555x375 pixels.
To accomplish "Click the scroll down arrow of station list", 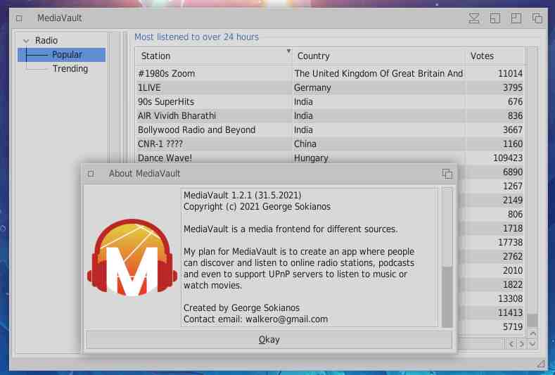I will 532,344.
